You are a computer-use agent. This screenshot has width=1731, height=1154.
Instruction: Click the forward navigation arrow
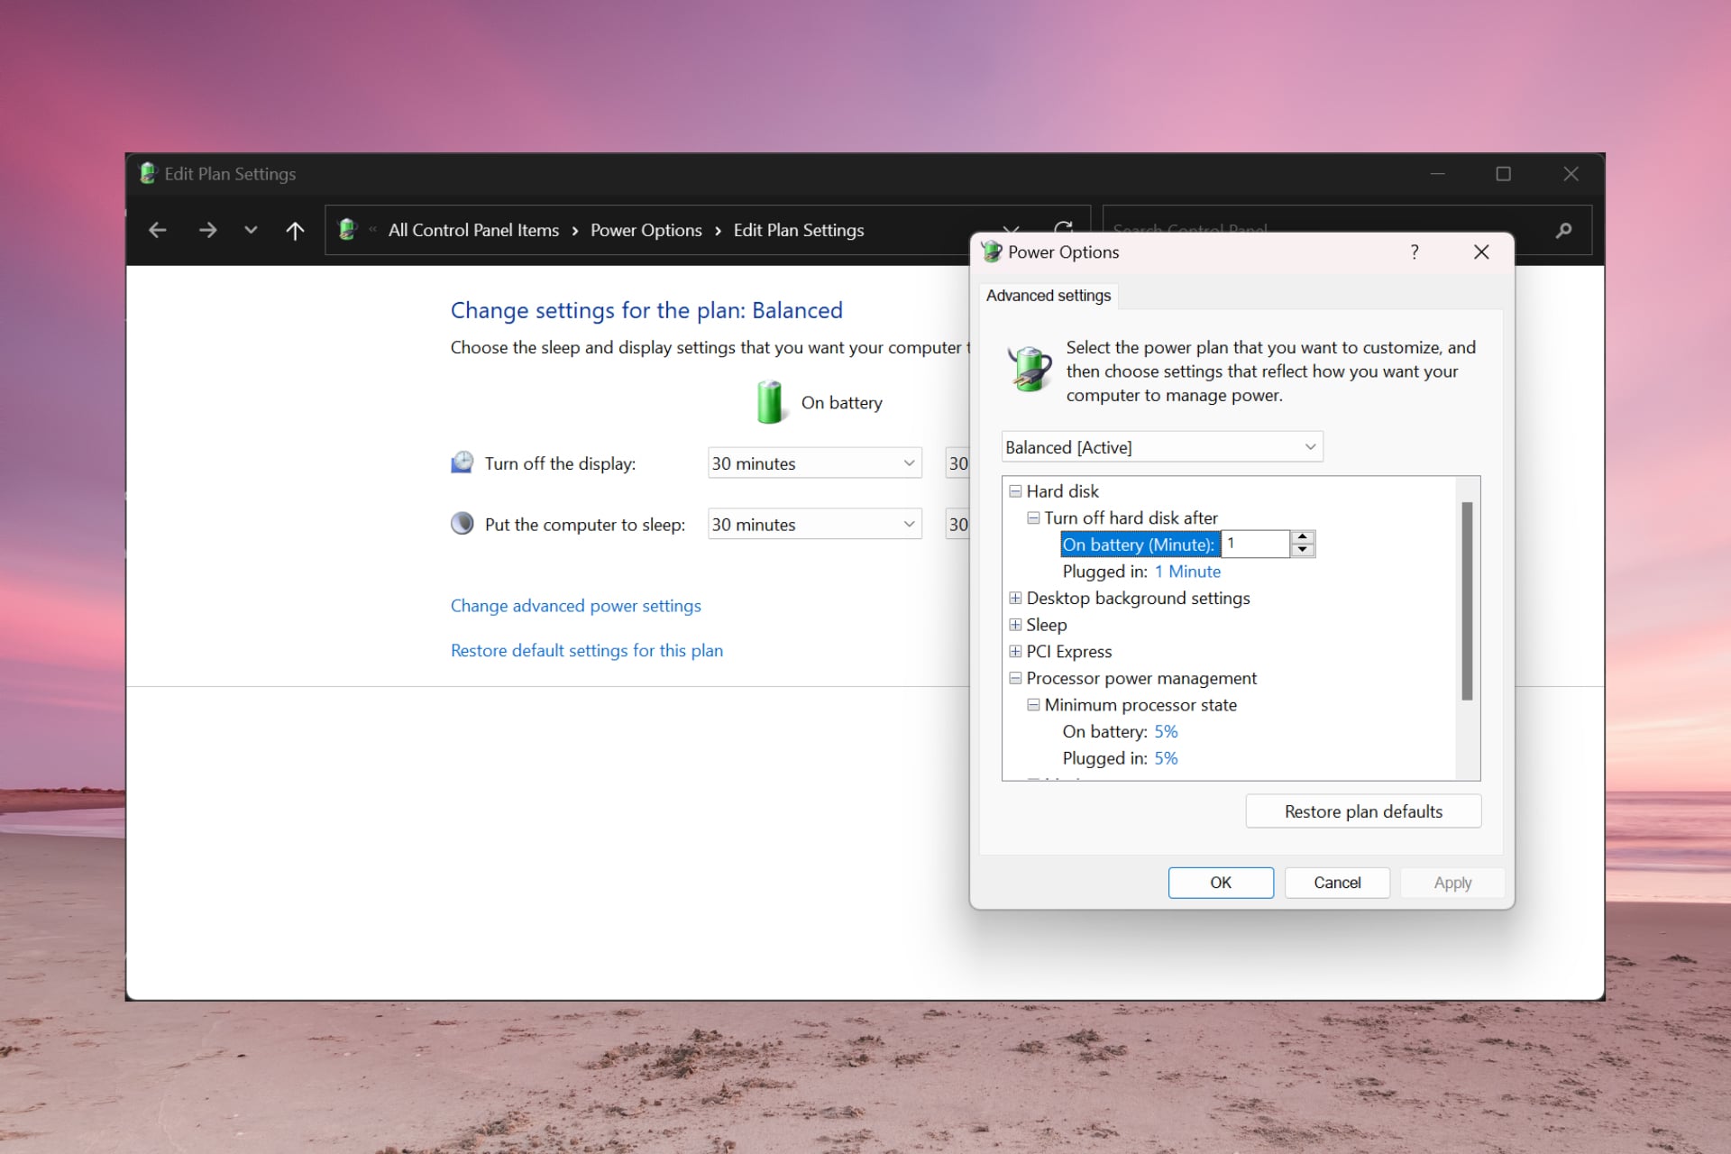tap(207, 230)
